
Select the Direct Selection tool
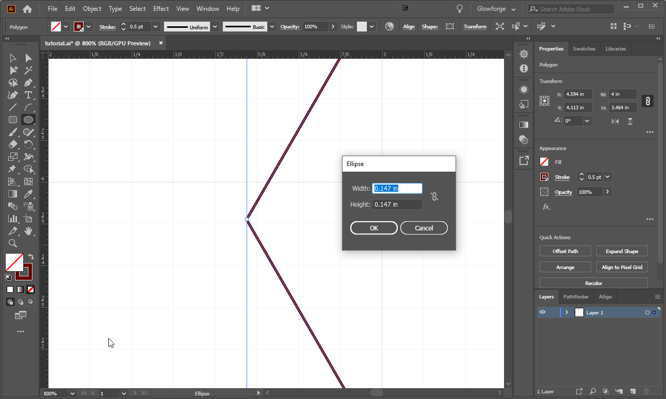28,58
